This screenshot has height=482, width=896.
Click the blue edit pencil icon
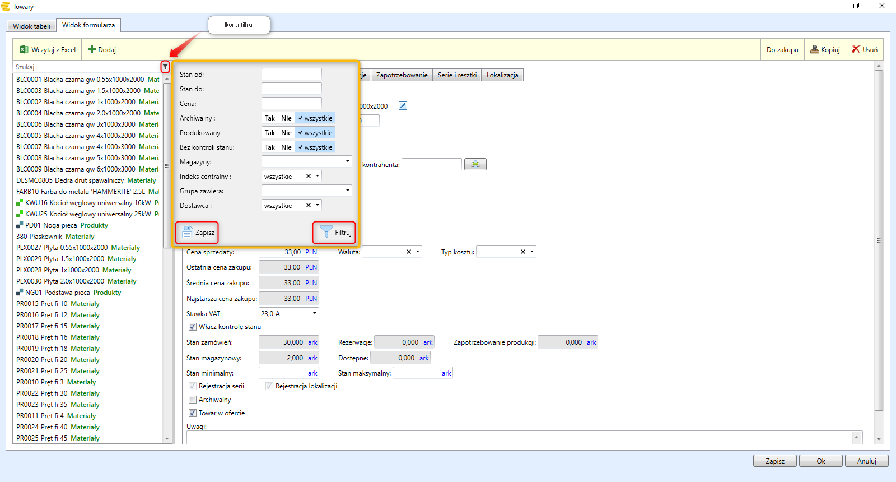click(x=403, y=106)
